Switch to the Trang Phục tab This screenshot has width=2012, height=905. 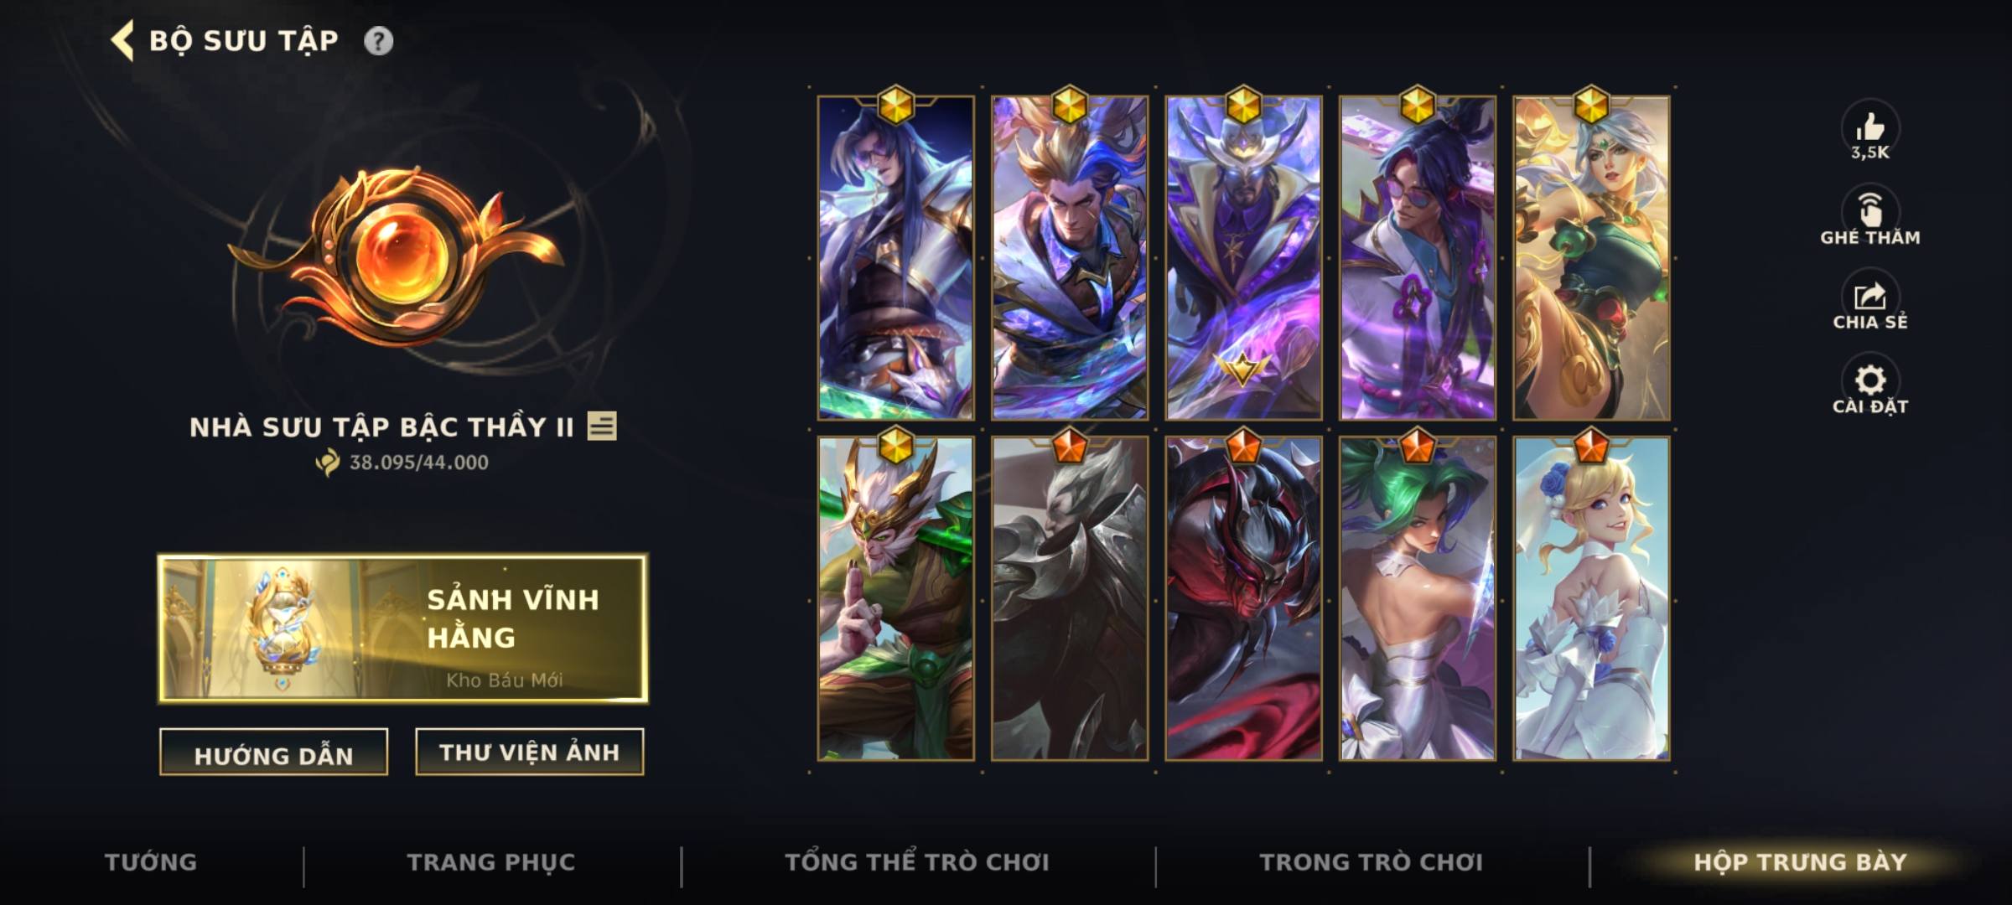[491, 862]
